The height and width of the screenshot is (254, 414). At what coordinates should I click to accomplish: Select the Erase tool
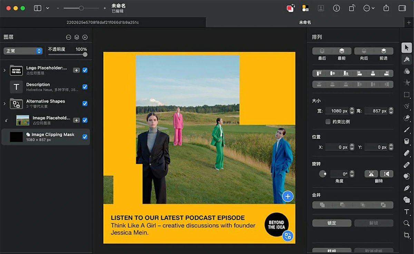(x=407, y=153)
